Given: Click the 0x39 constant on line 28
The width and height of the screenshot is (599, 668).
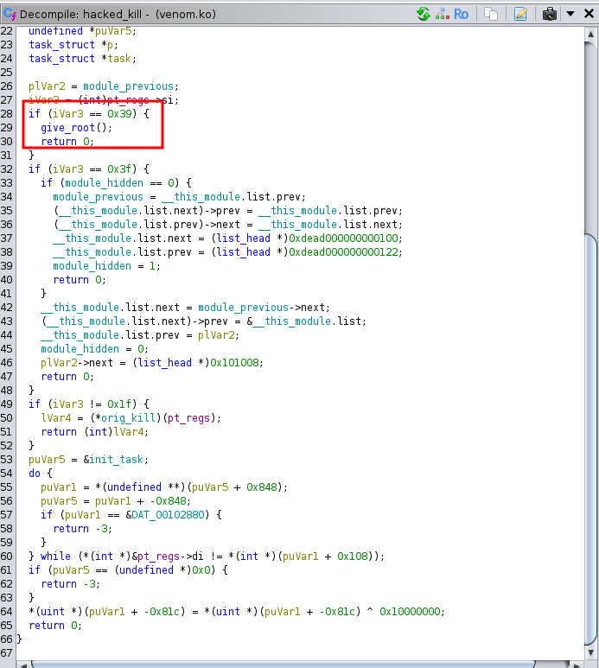Looking at the screenshot, I should click(120, 114).
